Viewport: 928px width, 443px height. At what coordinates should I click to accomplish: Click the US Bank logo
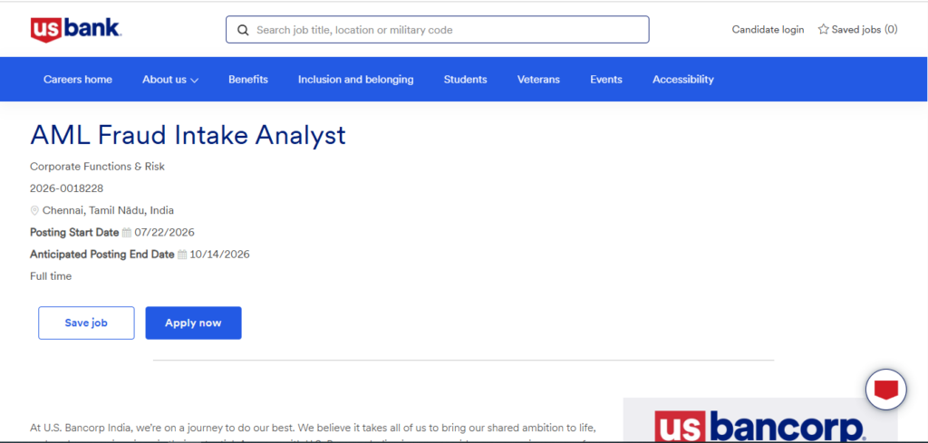[x=76, y=30]
